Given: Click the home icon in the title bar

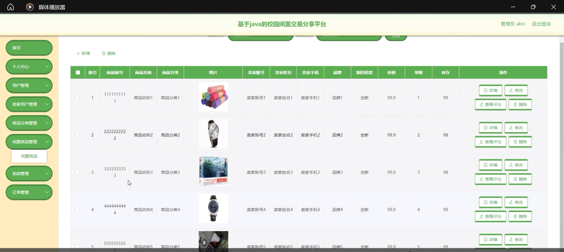Looking at the screenshot, I should (11, 7).
